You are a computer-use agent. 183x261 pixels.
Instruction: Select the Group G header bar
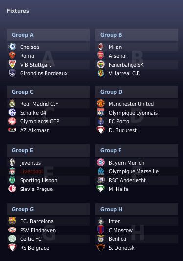[48, 209]
